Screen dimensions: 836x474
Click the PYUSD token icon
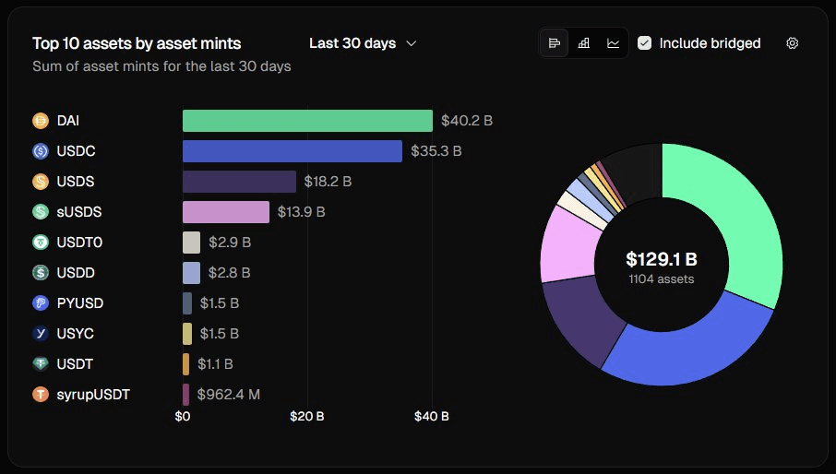(x=41, y=303)
